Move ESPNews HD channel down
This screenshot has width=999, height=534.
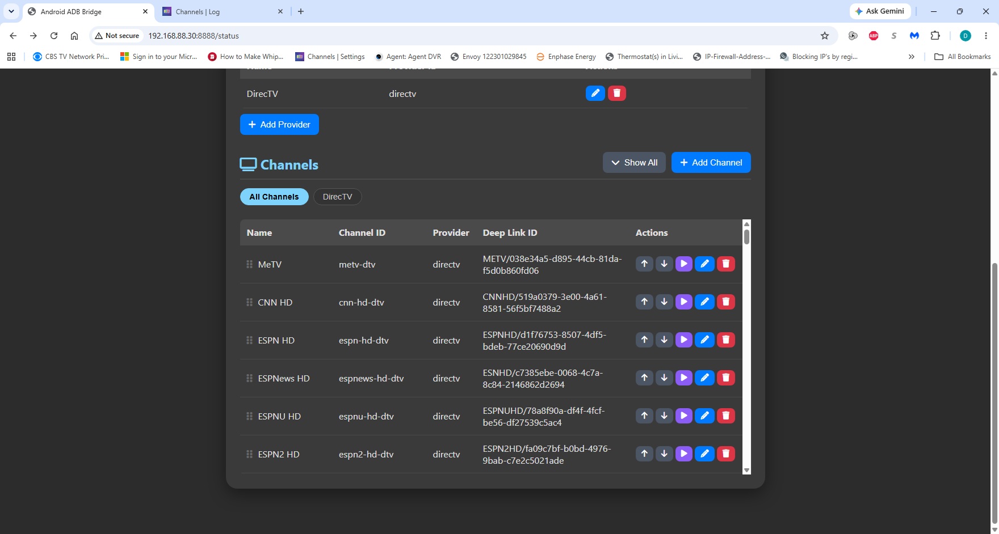(x=664, y=378)
